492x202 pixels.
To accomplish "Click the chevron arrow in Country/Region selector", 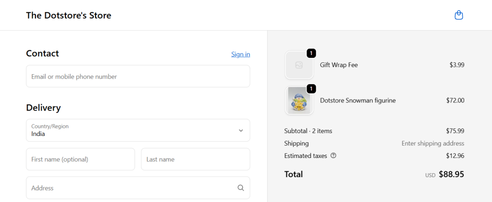I will 241,131.
